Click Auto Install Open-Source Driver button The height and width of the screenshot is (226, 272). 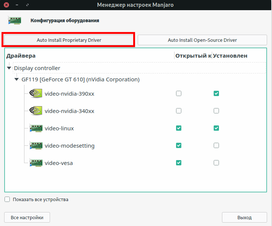202,40
